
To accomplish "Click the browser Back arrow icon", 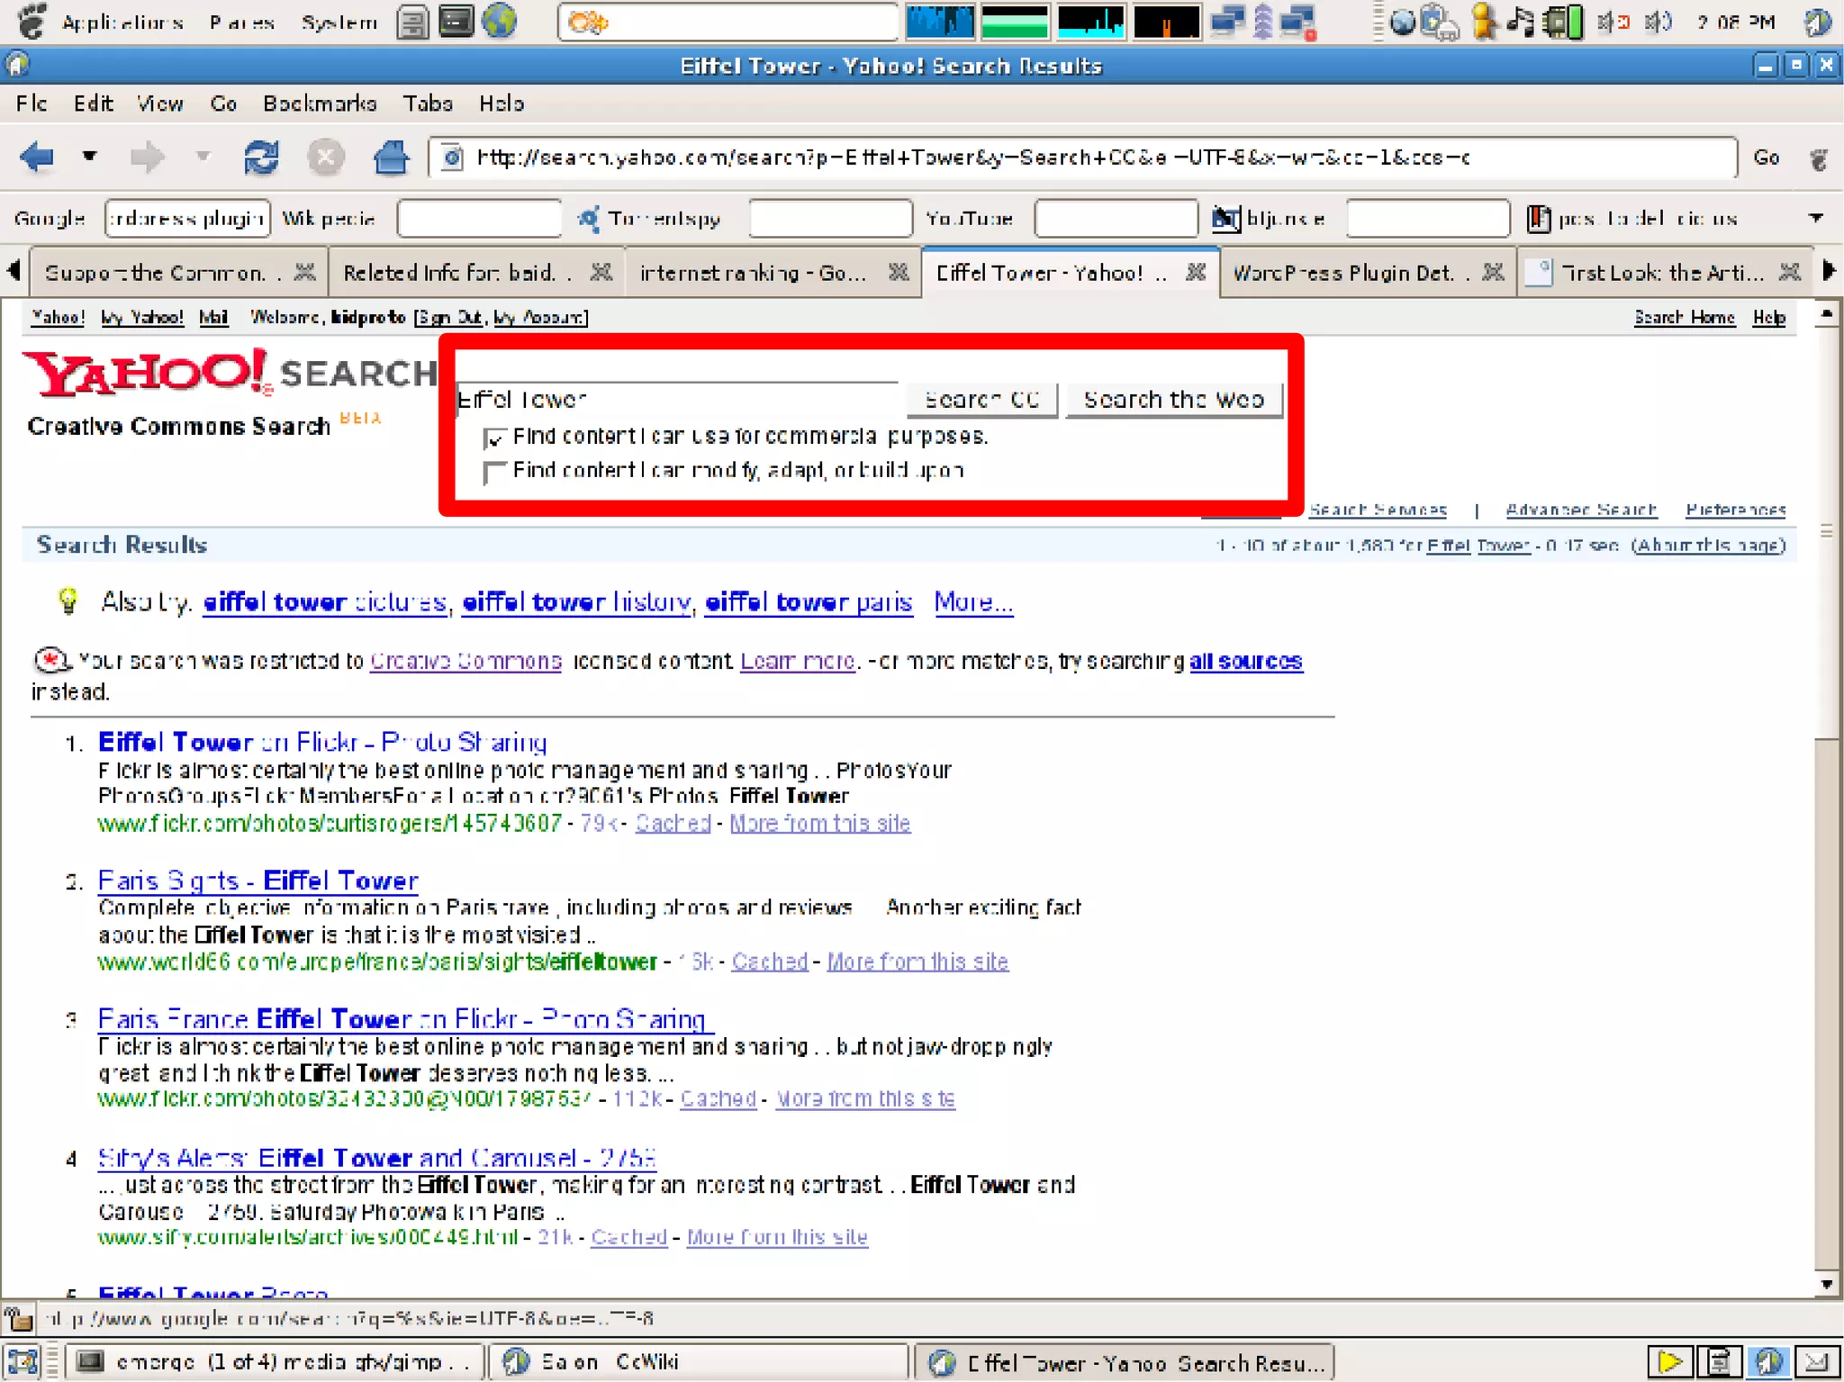I will coord(38,158).
